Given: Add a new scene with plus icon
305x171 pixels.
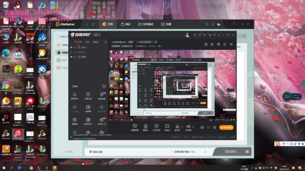Looking at the screenshot, I should click(106, 42).
